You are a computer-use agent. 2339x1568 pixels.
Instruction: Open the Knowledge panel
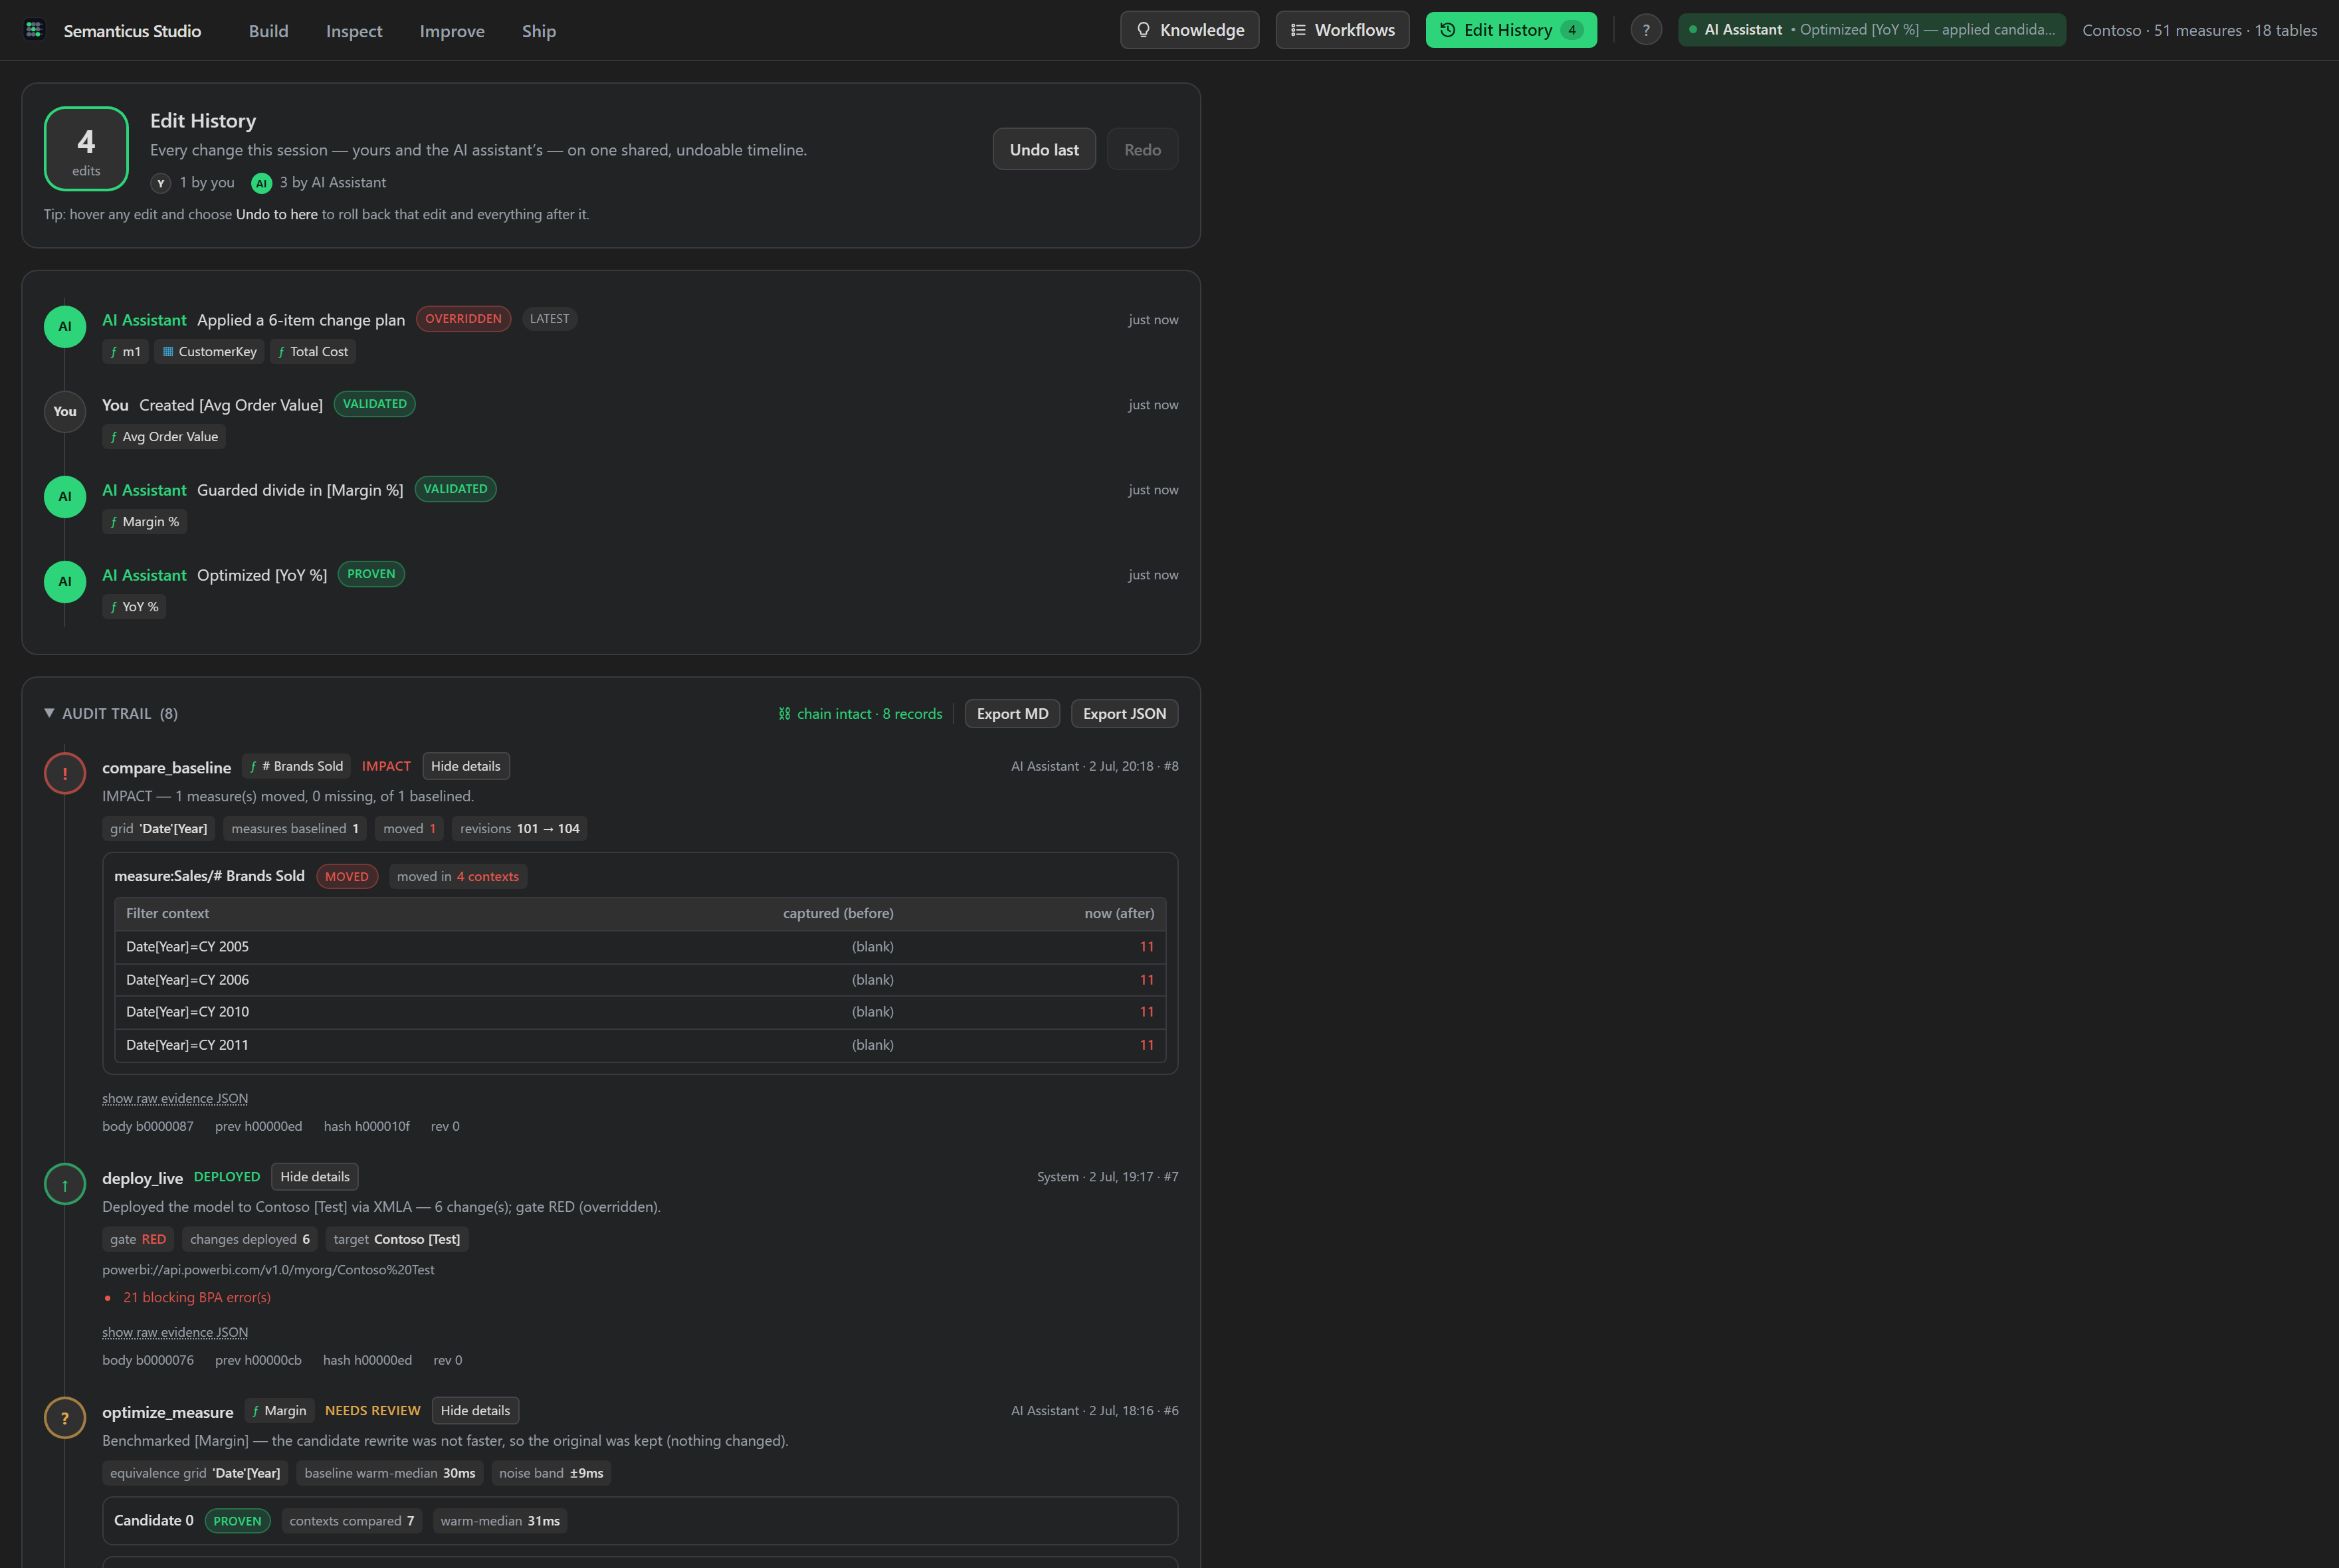1190,30
